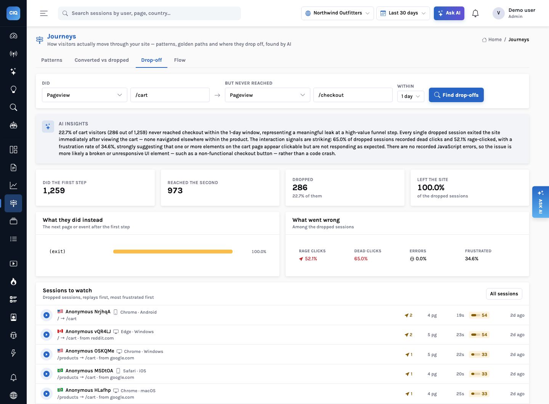Open the WITHIN 1 day dropdown
Screen dimensions: 549x404
point(411,96)
